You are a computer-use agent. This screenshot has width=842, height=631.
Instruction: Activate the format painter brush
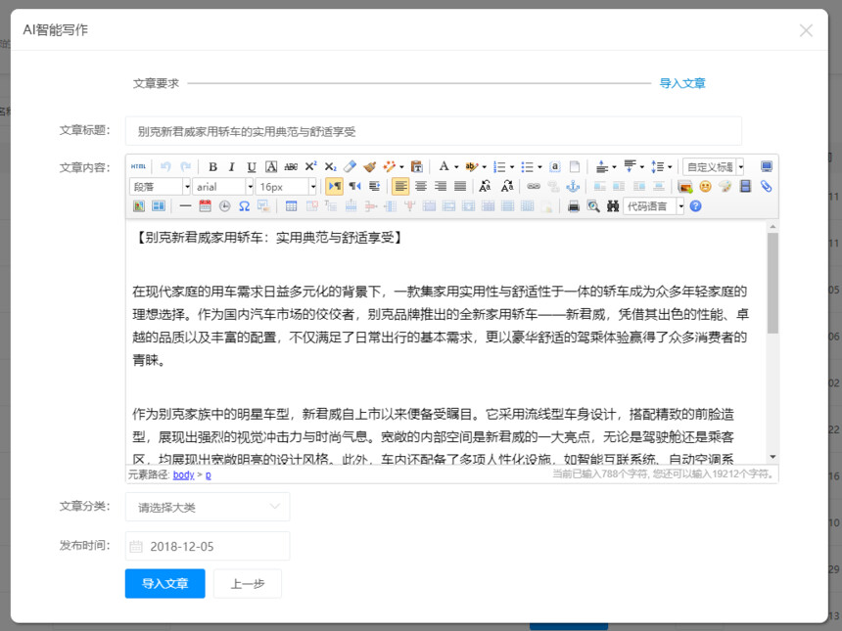coord(369,166)
